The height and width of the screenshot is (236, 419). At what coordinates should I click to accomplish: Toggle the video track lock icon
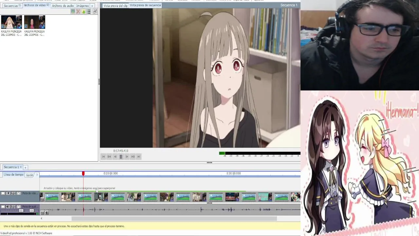[19, 193]
